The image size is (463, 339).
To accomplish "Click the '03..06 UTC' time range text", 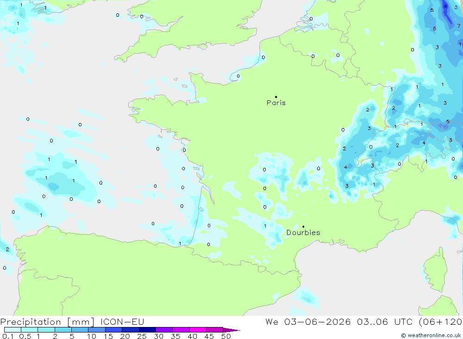I will click(384, 322).
